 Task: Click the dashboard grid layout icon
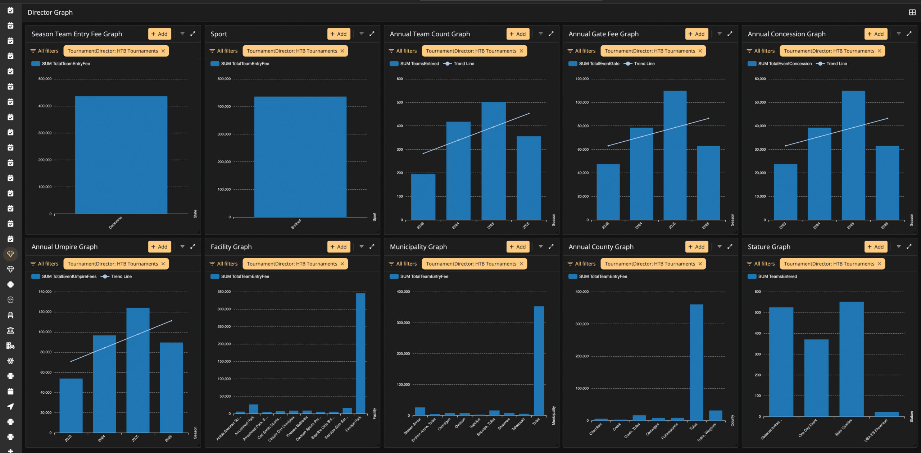tap(912, 12)
